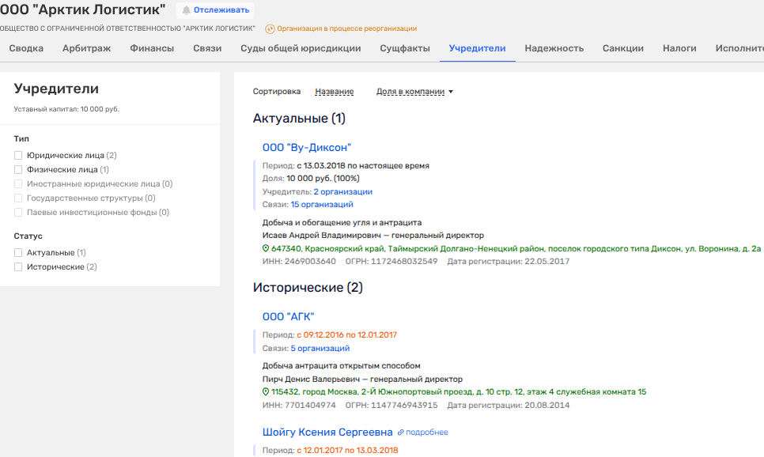Image resolution: width=764 pixels, height=457 pixels.
Task: Open the ООО "АГК" founder link
Action: tap(288, 317)
